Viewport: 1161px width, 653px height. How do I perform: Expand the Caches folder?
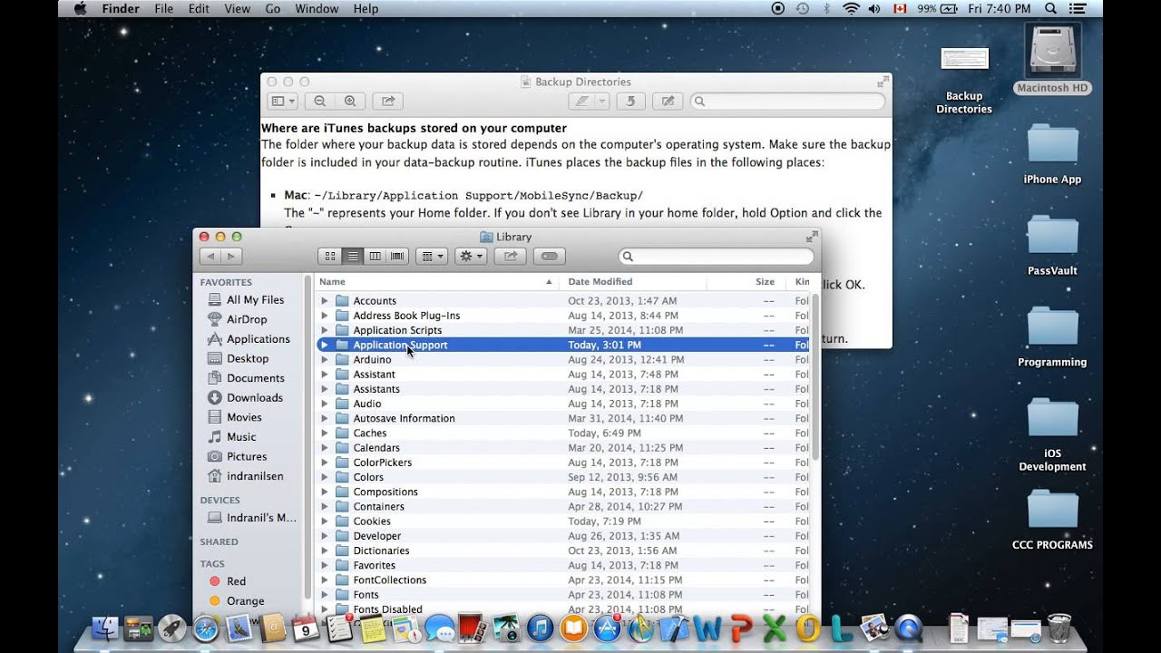(325, 434)
